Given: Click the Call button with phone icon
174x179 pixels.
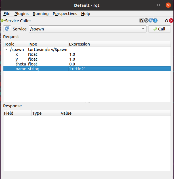Looking at the screenshot, I should click(x=160, y=29).
